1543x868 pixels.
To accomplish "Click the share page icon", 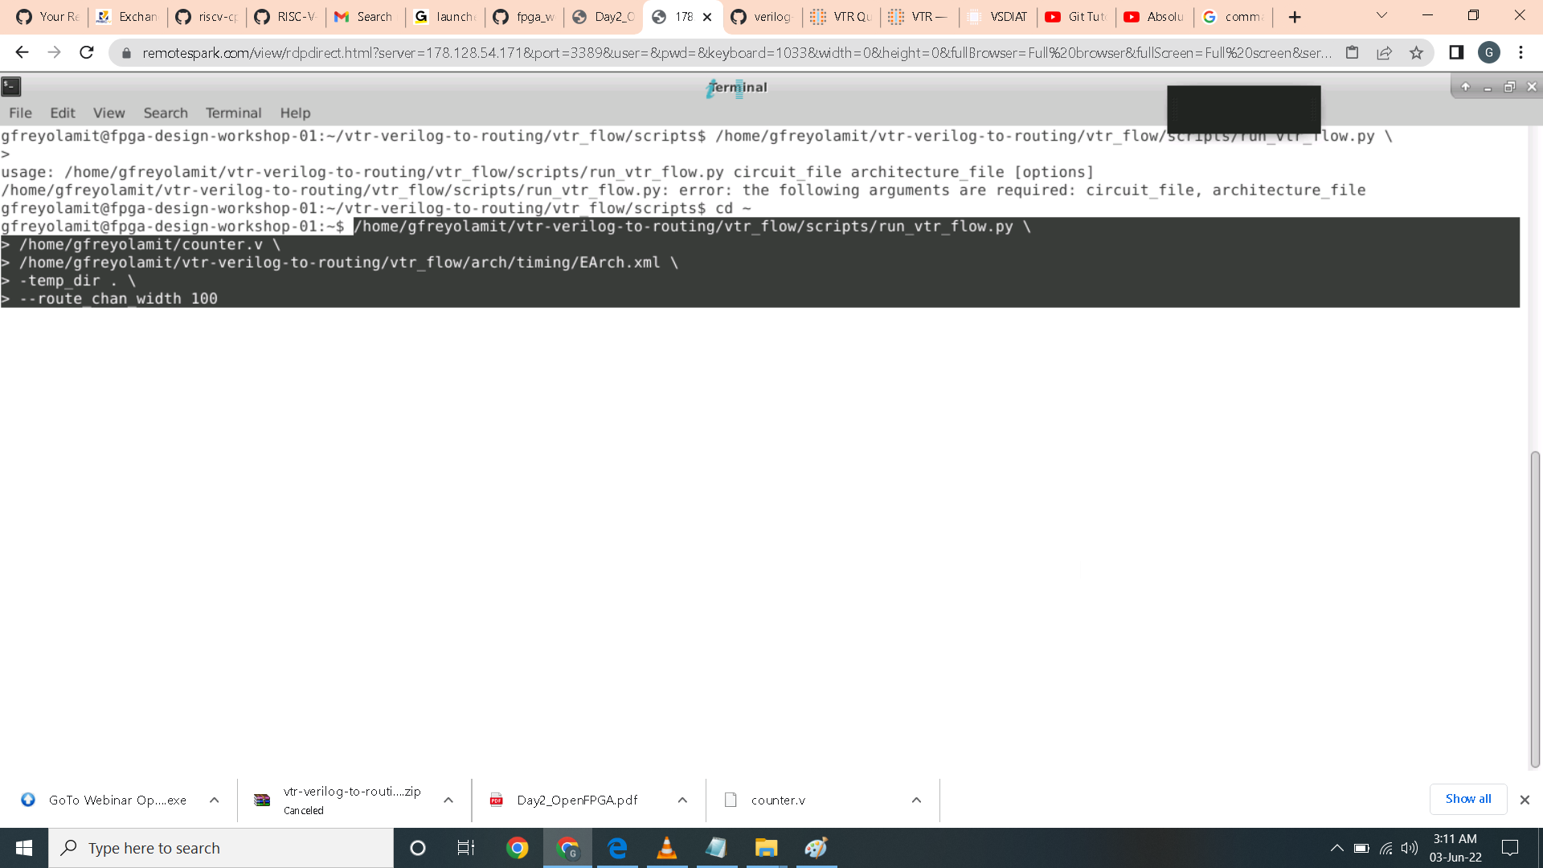I will 1384,53.
